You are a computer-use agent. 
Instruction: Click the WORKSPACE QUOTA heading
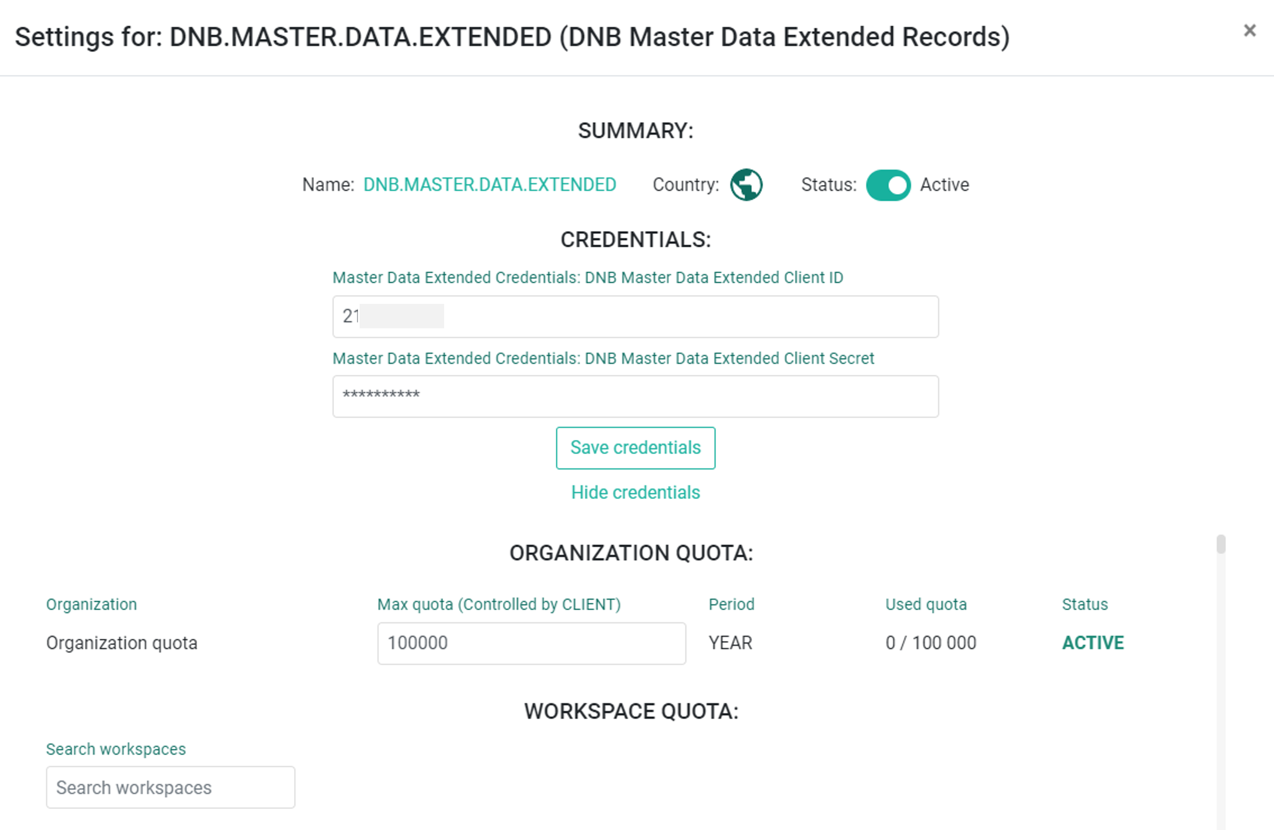pyautogui.click(x=631, y=711)
